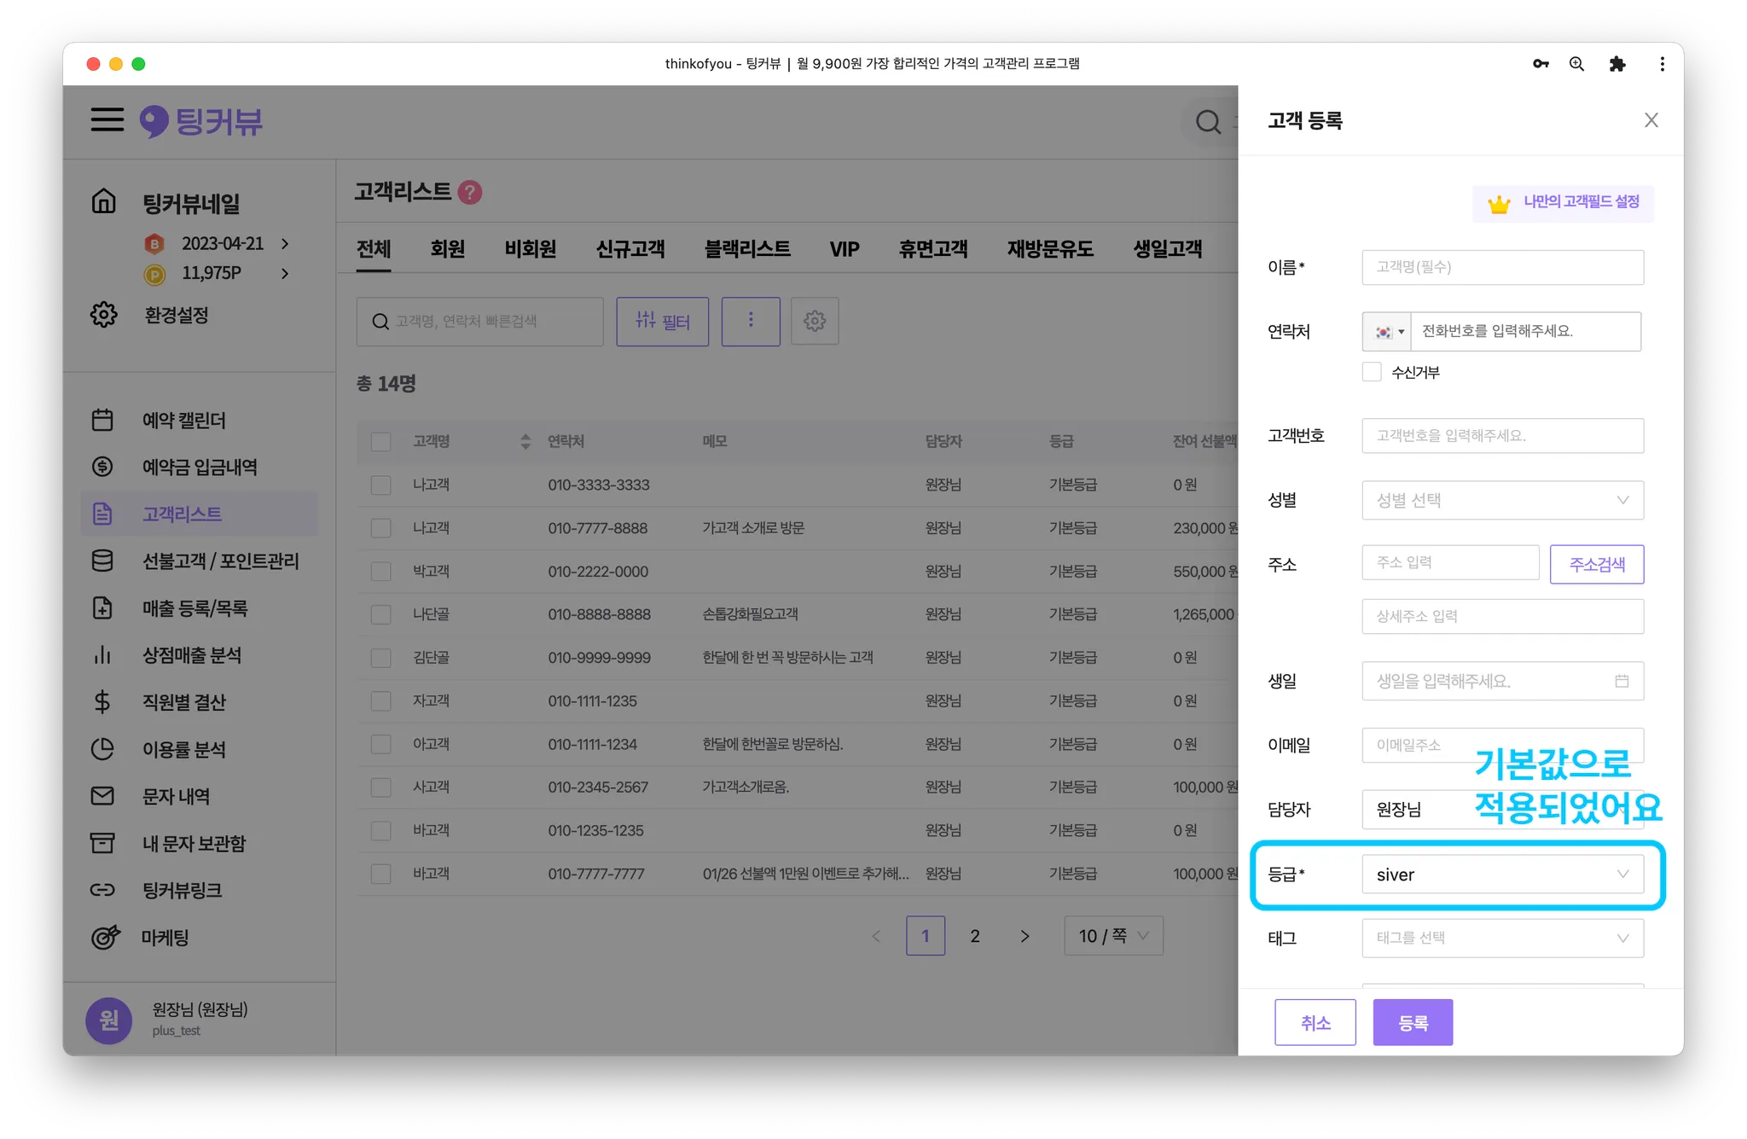Click the calendar icon in the 생일 field
The height and width of the screenshot is (1139, 1747).
click(x=1622, y=681)
